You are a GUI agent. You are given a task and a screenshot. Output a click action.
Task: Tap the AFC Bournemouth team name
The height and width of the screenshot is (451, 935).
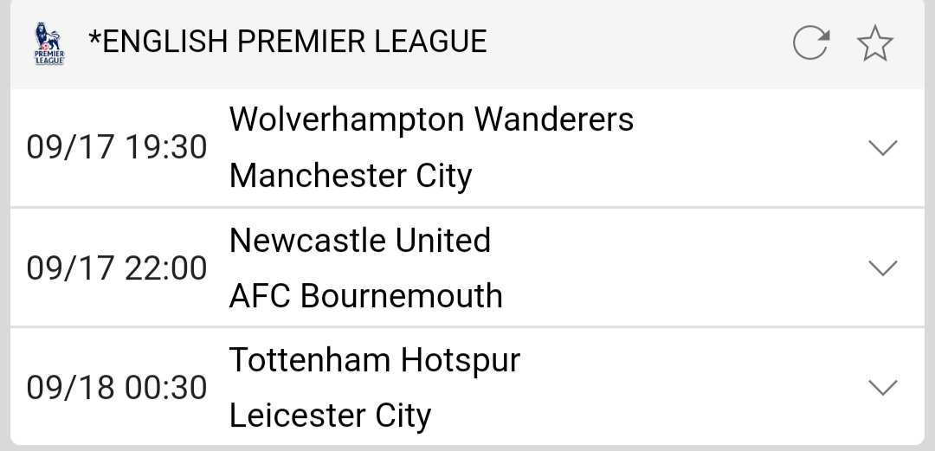[365, 296]
